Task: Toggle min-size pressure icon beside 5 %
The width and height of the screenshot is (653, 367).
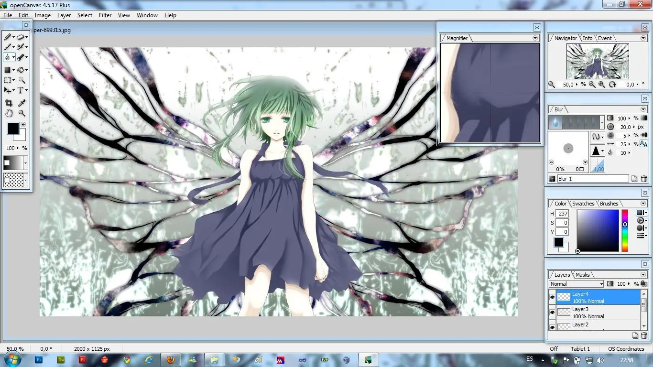Action: point(643,135)
